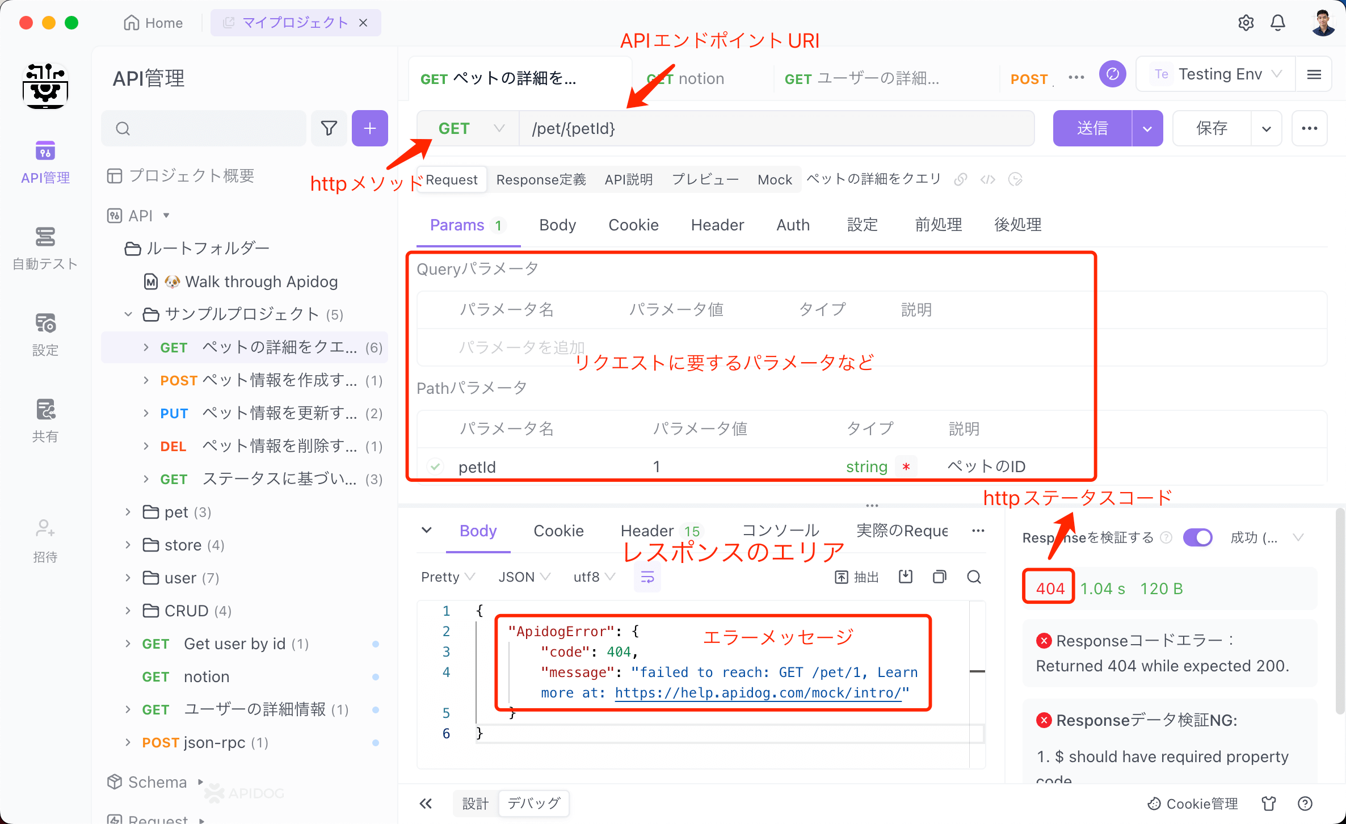Toggle the Responseを検証する switch
The height and width of the screenshot is (824, 1346).
tap(1197, 537)
